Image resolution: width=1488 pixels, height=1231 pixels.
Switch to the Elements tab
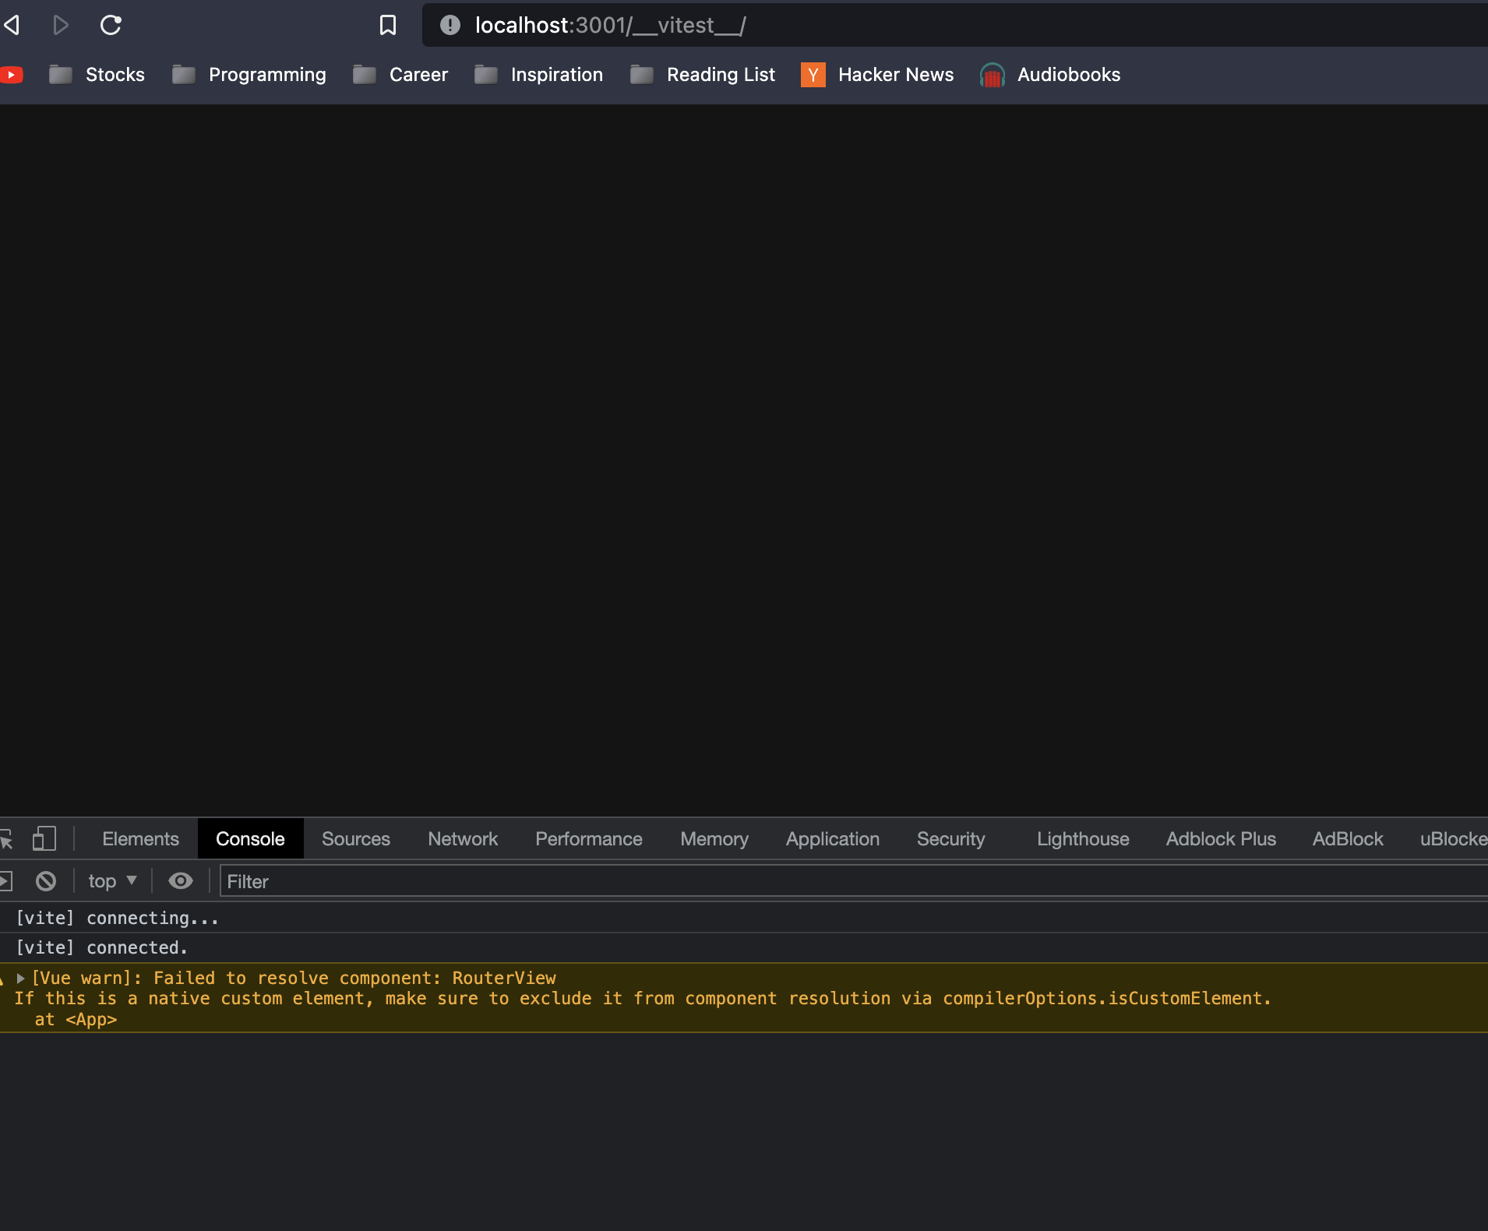[x=140, y=839]
